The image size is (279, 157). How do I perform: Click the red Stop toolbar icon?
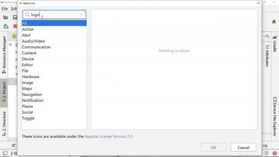point(15,26)
